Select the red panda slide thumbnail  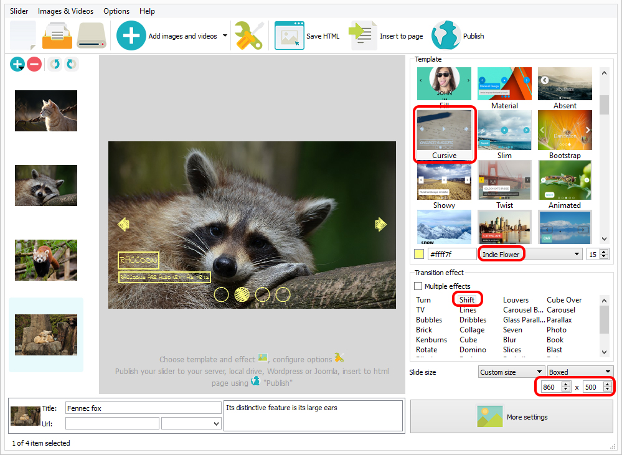pyautogui.click(x=46, y=260)
